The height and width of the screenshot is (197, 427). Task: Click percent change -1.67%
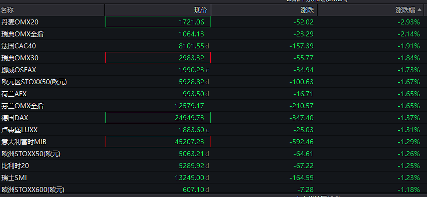(x=409, y=82)
